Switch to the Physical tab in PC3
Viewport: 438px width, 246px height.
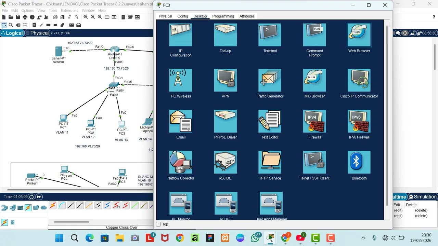coord(165,16)
